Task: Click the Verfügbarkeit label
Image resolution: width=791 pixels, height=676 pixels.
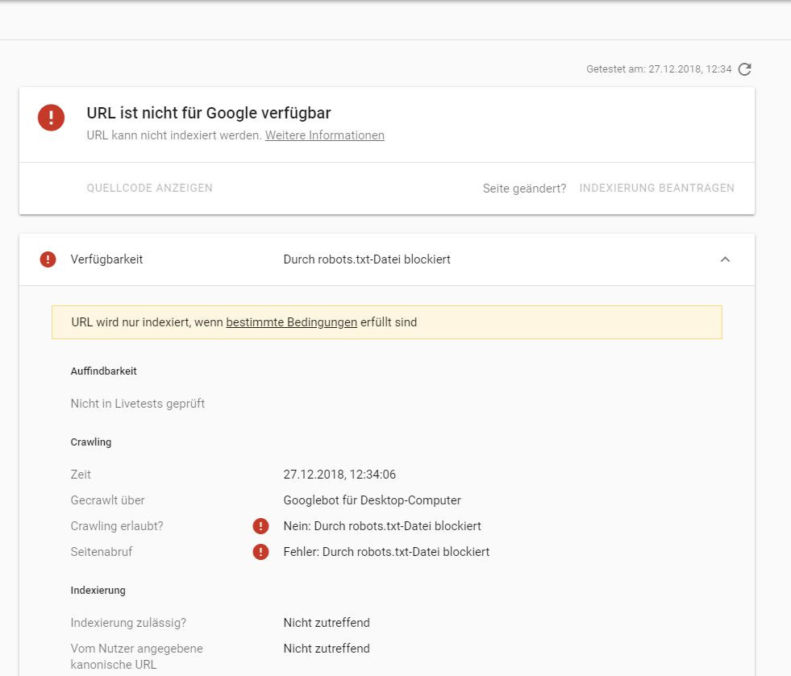Action: [107, 259]
